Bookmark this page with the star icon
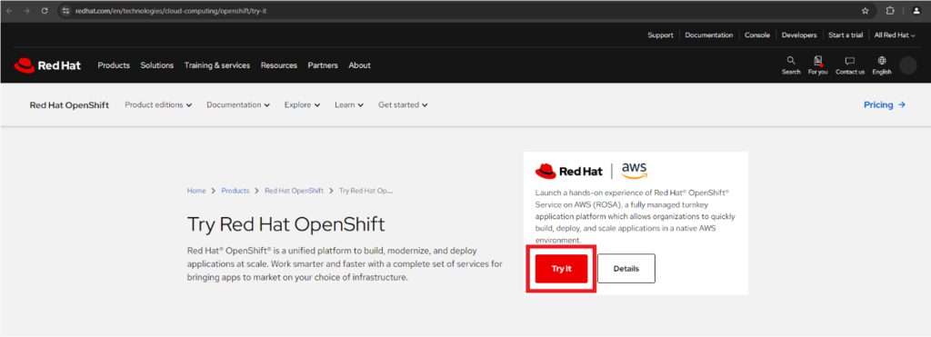This screenshot has height=337, width=931. [866, 11]
